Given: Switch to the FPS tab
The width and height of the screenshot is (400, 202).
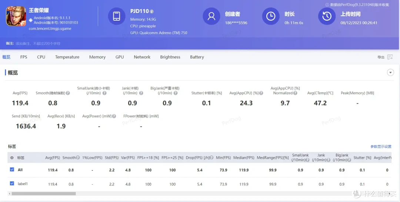Looking at the screenshot, I should 24,57.
